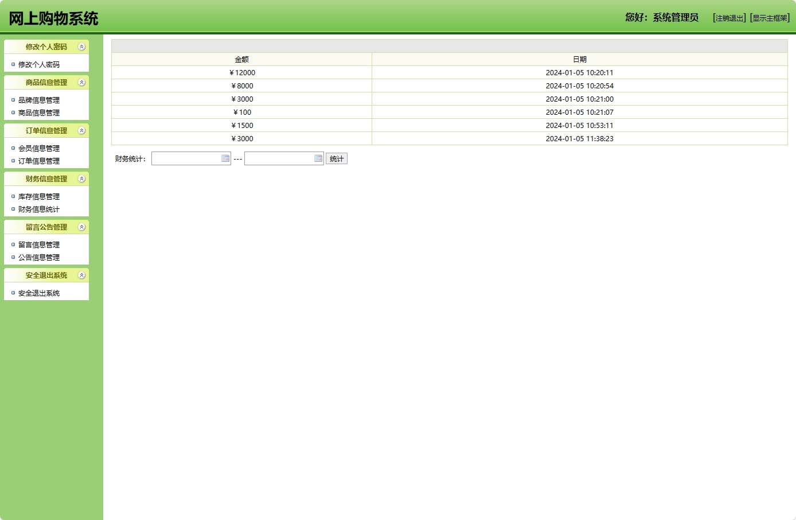Viewport: 796px width, 520px height.
Task: Collapse the 修改个人密码 panel with its arrow
Action: pos(81,47)
